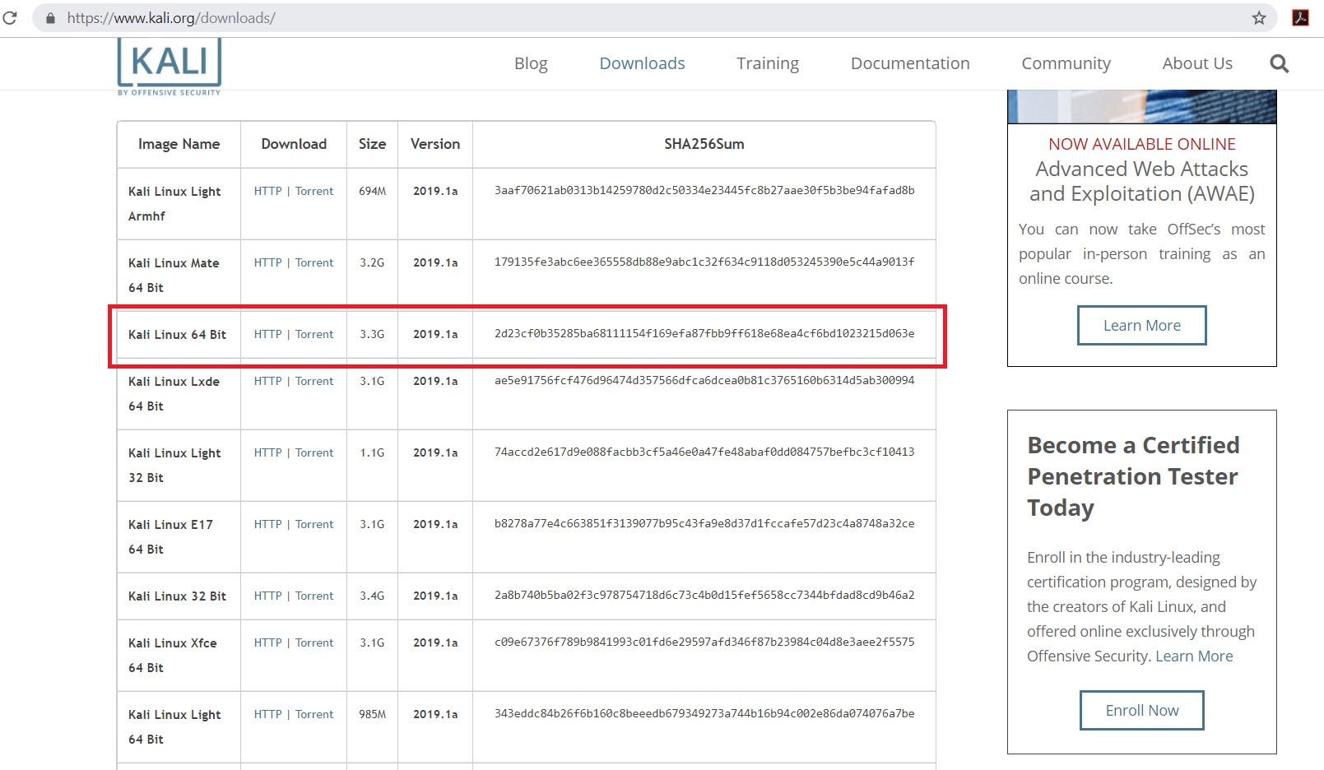Screen dimensions: 1324x770
Task: Get the Kali Linux Lxde Torrent link
Action: click(x=314, y=381)
